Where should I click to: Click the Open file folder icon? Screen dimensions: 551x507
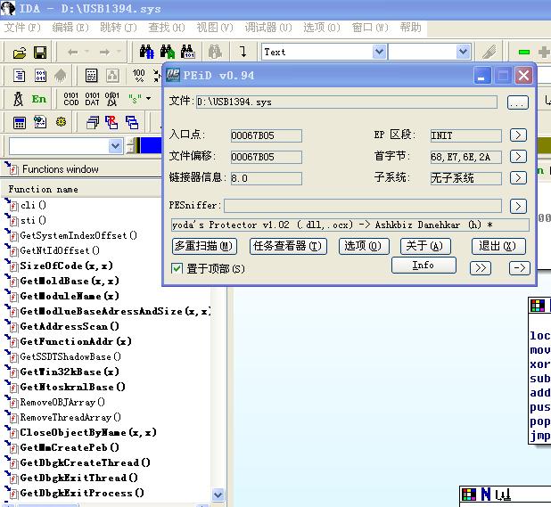[20, 53]
